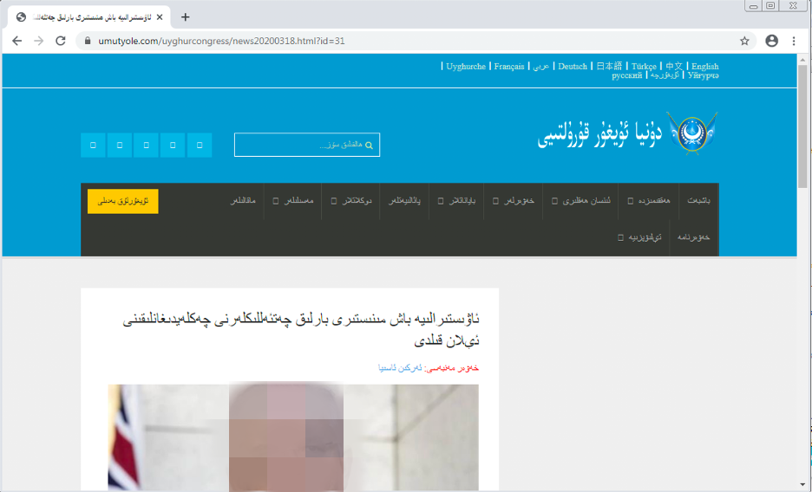Switch language to Уйғурчә (Cyrillic)

[x=703, y=75]
